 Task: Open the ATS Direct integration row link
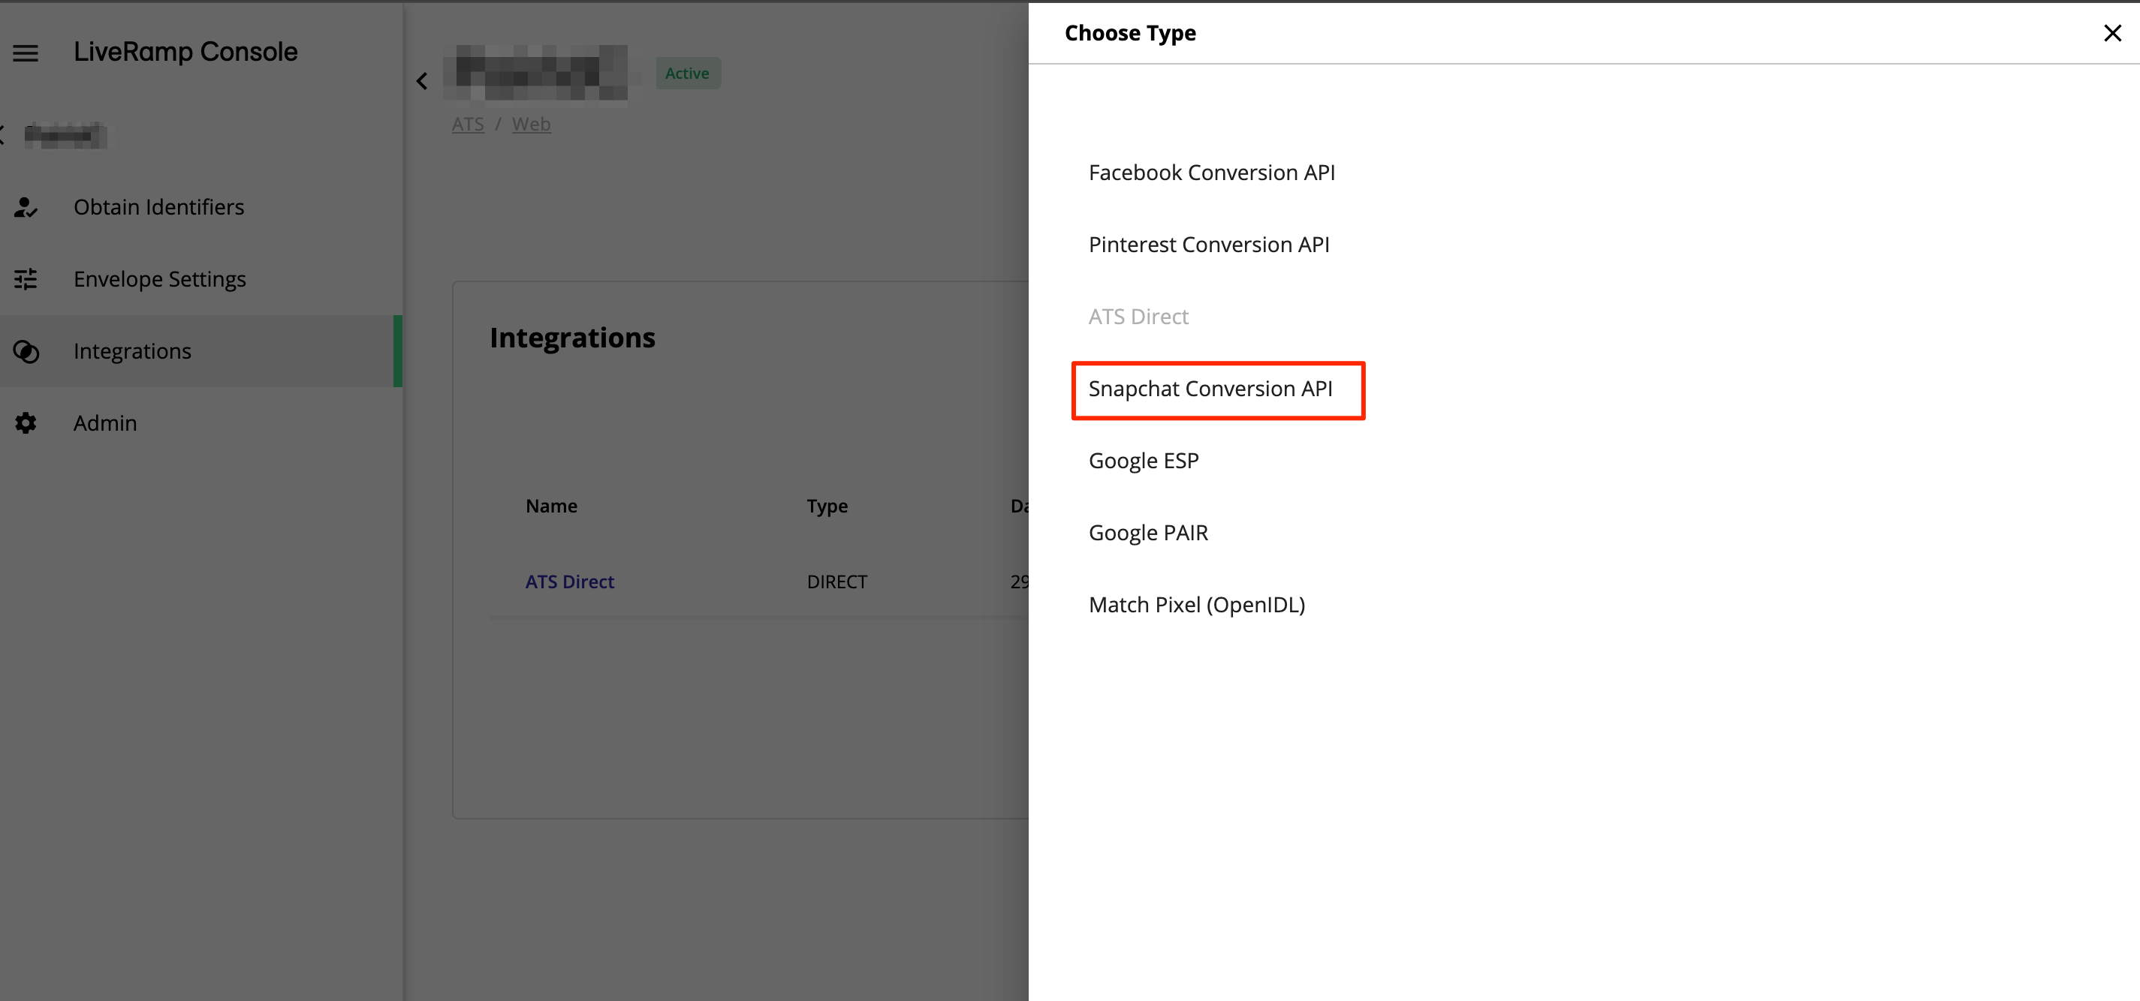tap(569, 582)
